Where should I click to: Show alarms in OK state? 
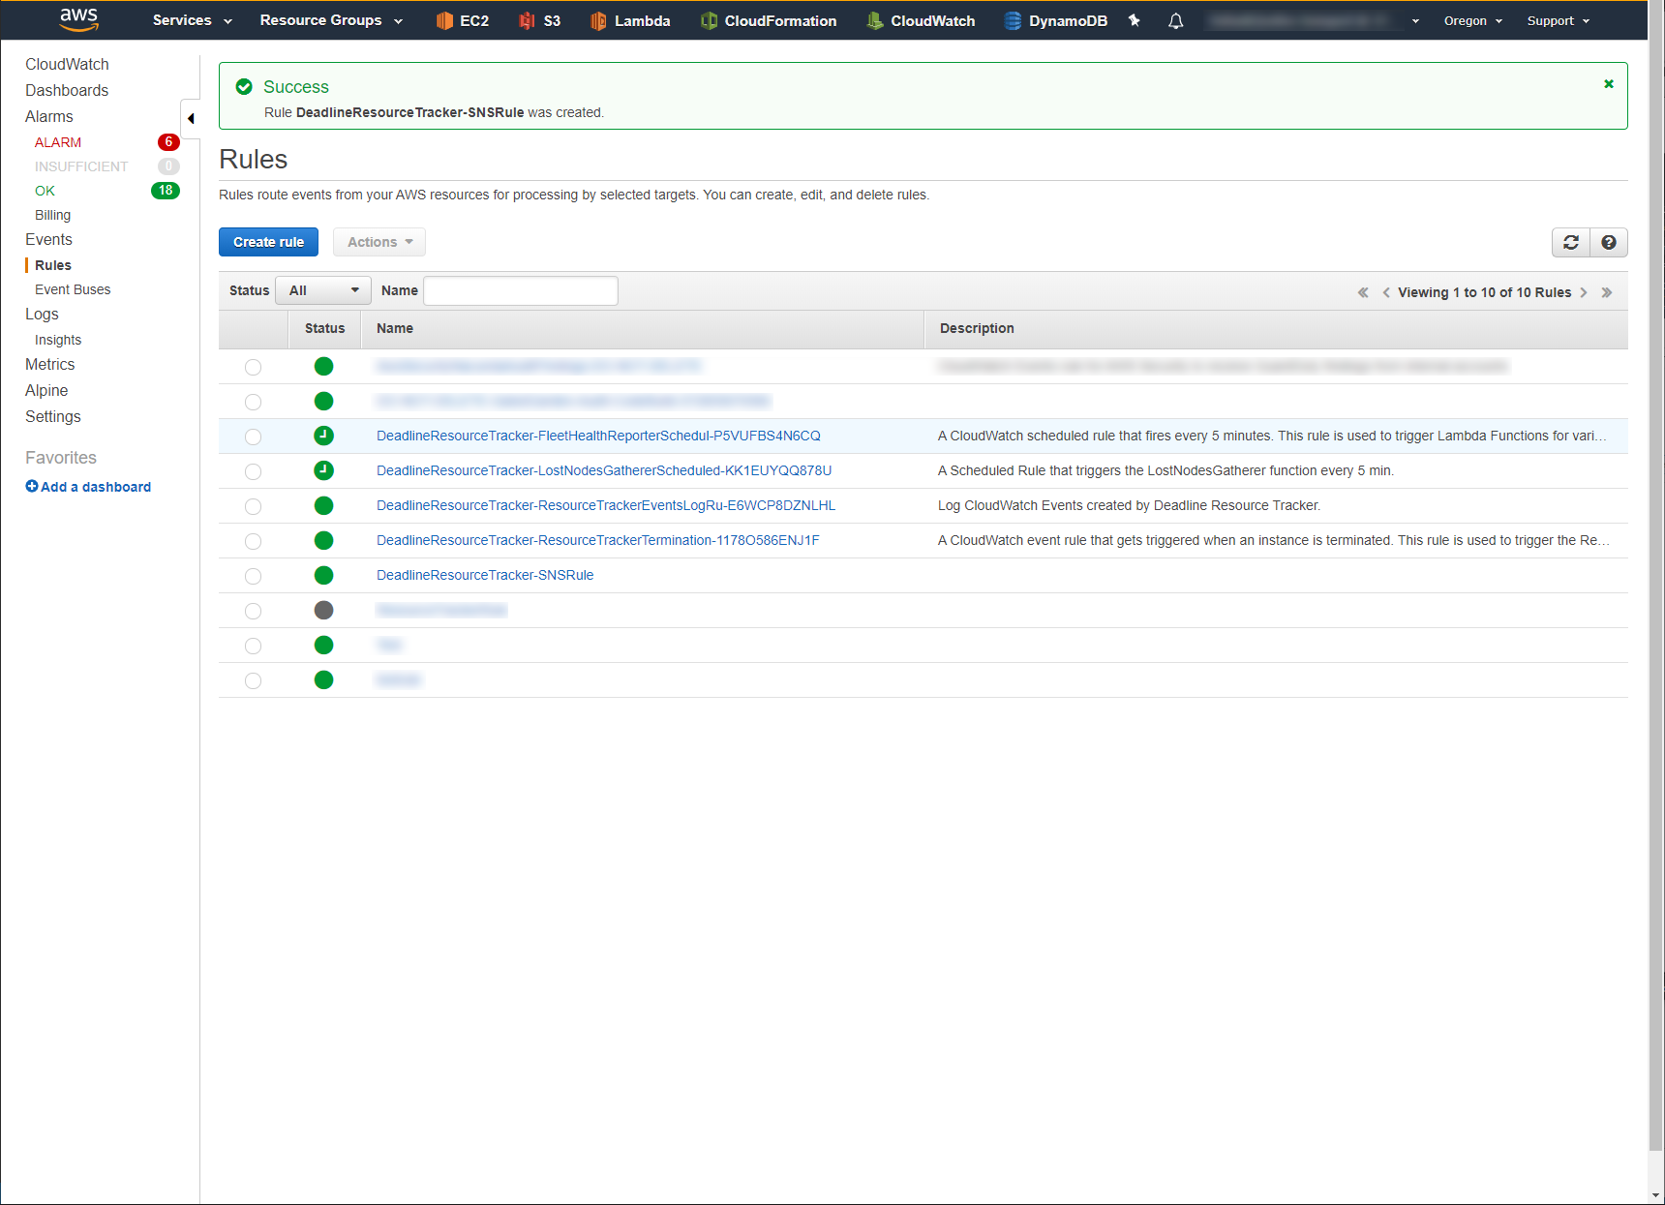tap(45, 191)
